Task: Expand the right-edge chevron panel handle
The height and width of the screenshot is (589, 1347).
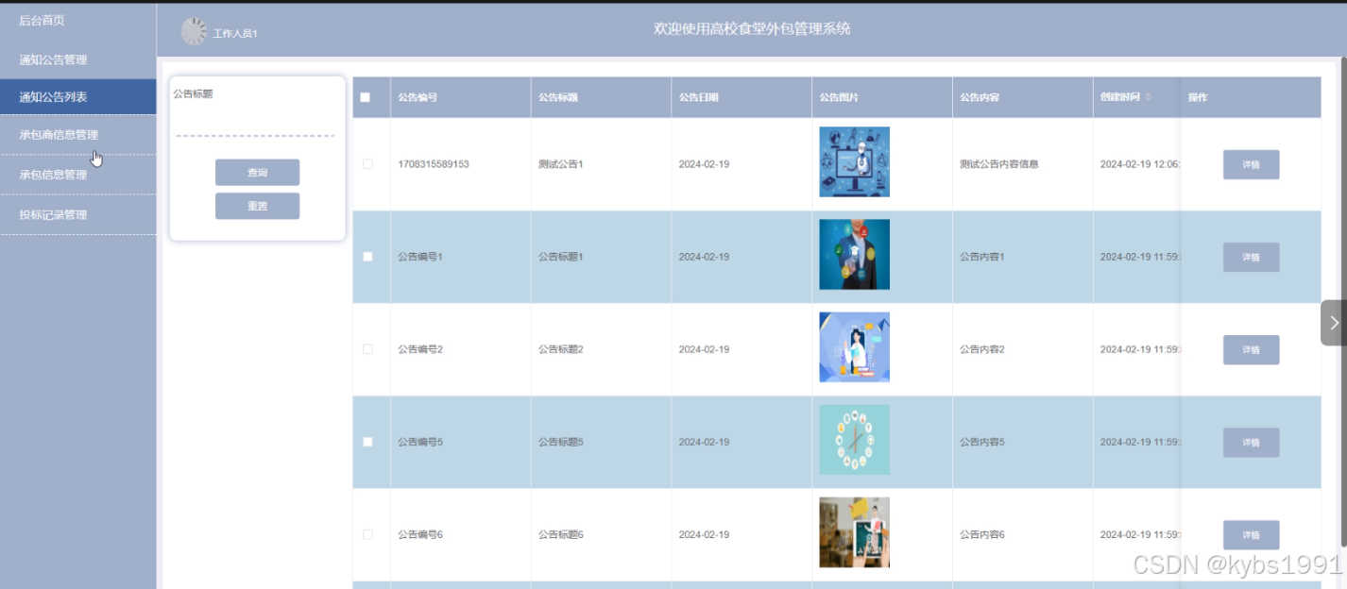Action: [1334, 323]
